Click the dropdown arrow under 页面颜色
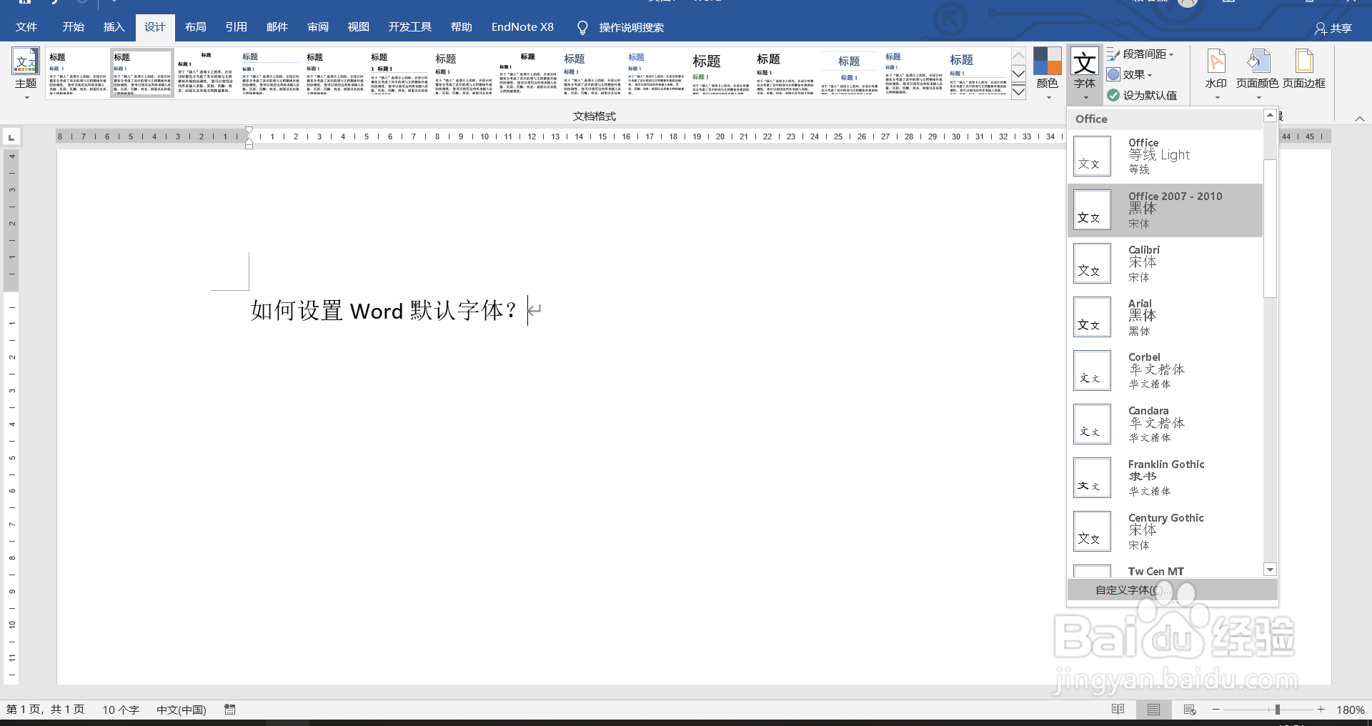 [1258, 97]
